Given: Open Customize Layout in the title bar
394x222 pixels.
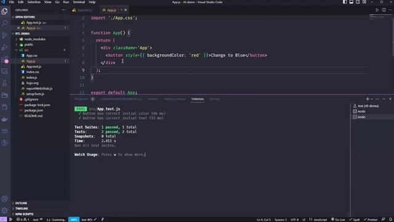Looking at the screenshot, I should tap(364, 2).
